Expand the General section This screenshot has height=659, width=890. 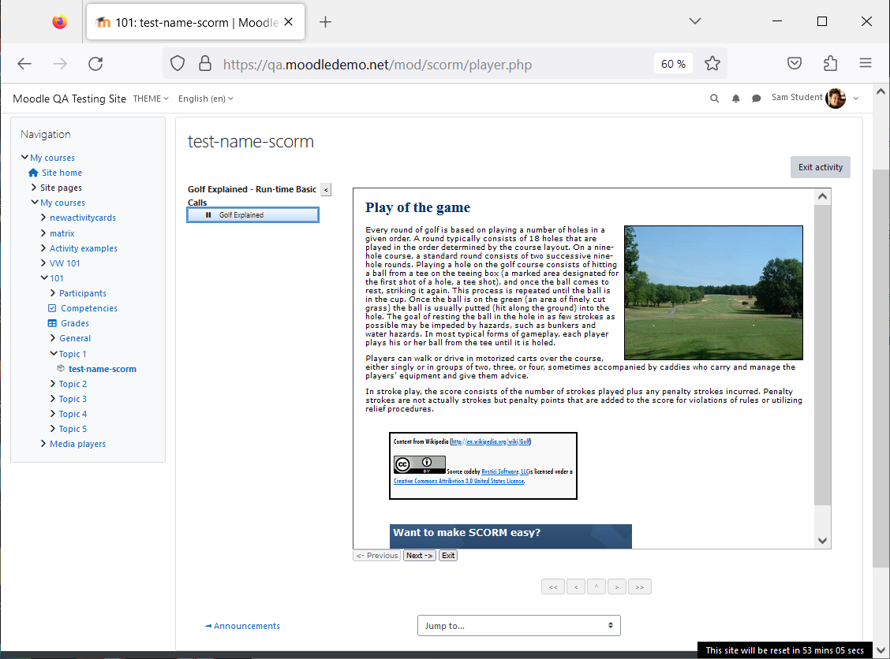53,339
